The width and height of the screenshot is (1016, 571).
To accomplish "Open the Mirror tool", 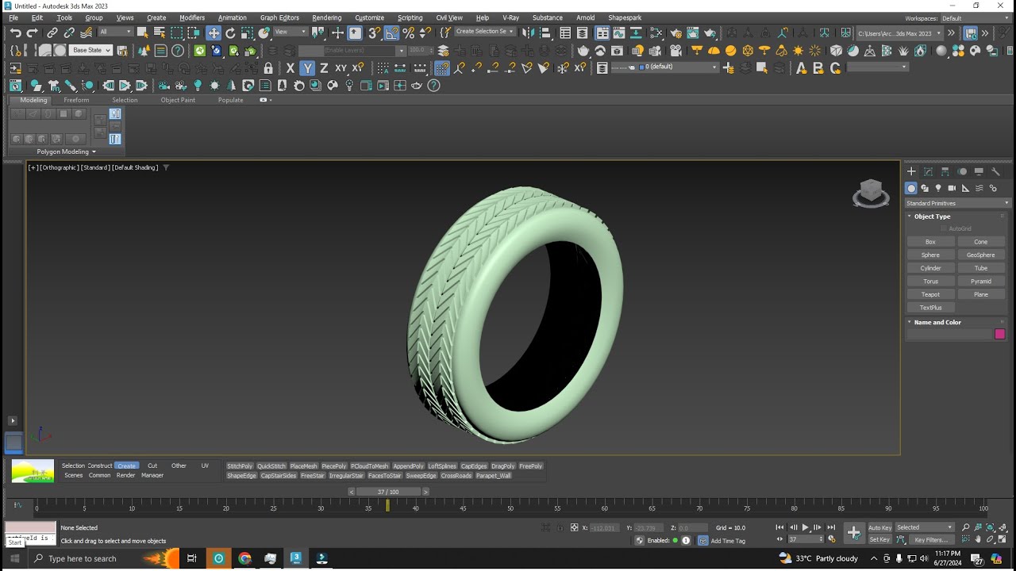I will 529,33.
